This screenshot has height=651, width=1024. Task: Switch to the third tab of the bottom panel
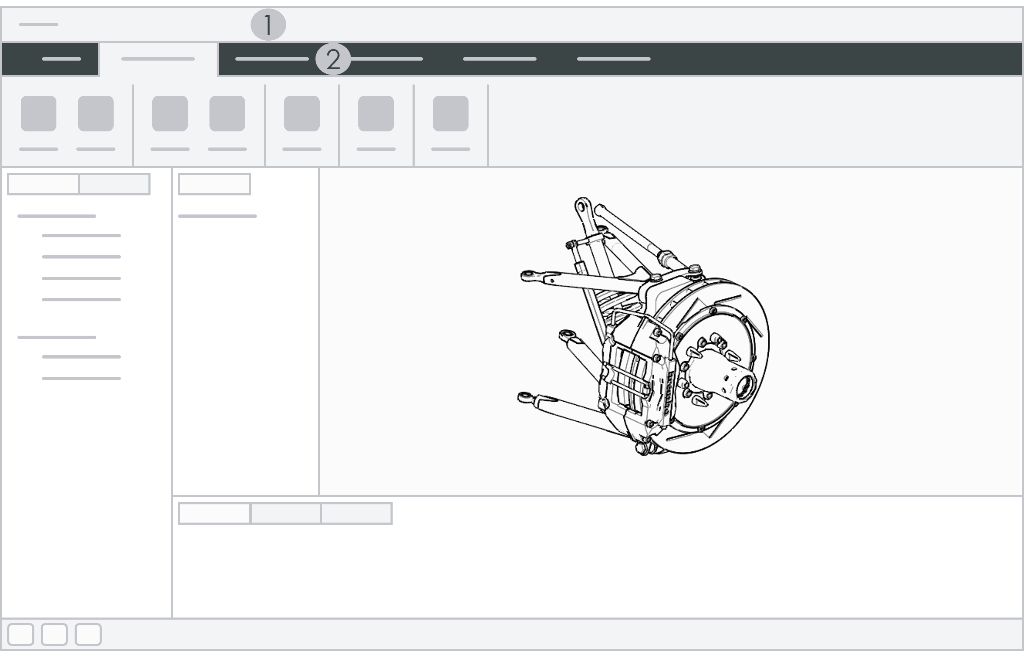(356, 513)
